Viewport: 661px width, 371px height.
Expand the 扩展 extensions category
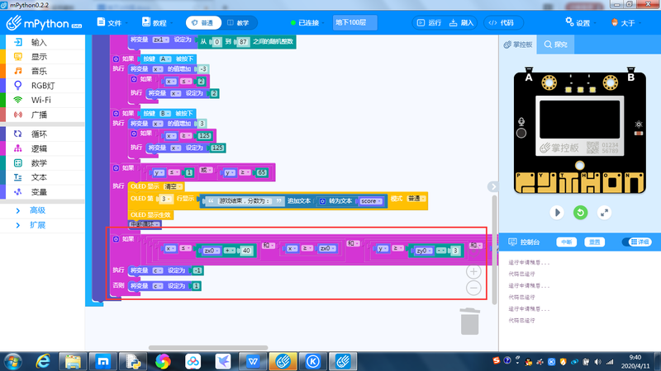point(38,224)
